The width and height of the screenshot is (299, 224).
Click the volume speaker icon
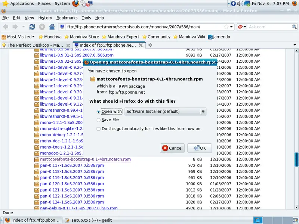coord(240,3)
